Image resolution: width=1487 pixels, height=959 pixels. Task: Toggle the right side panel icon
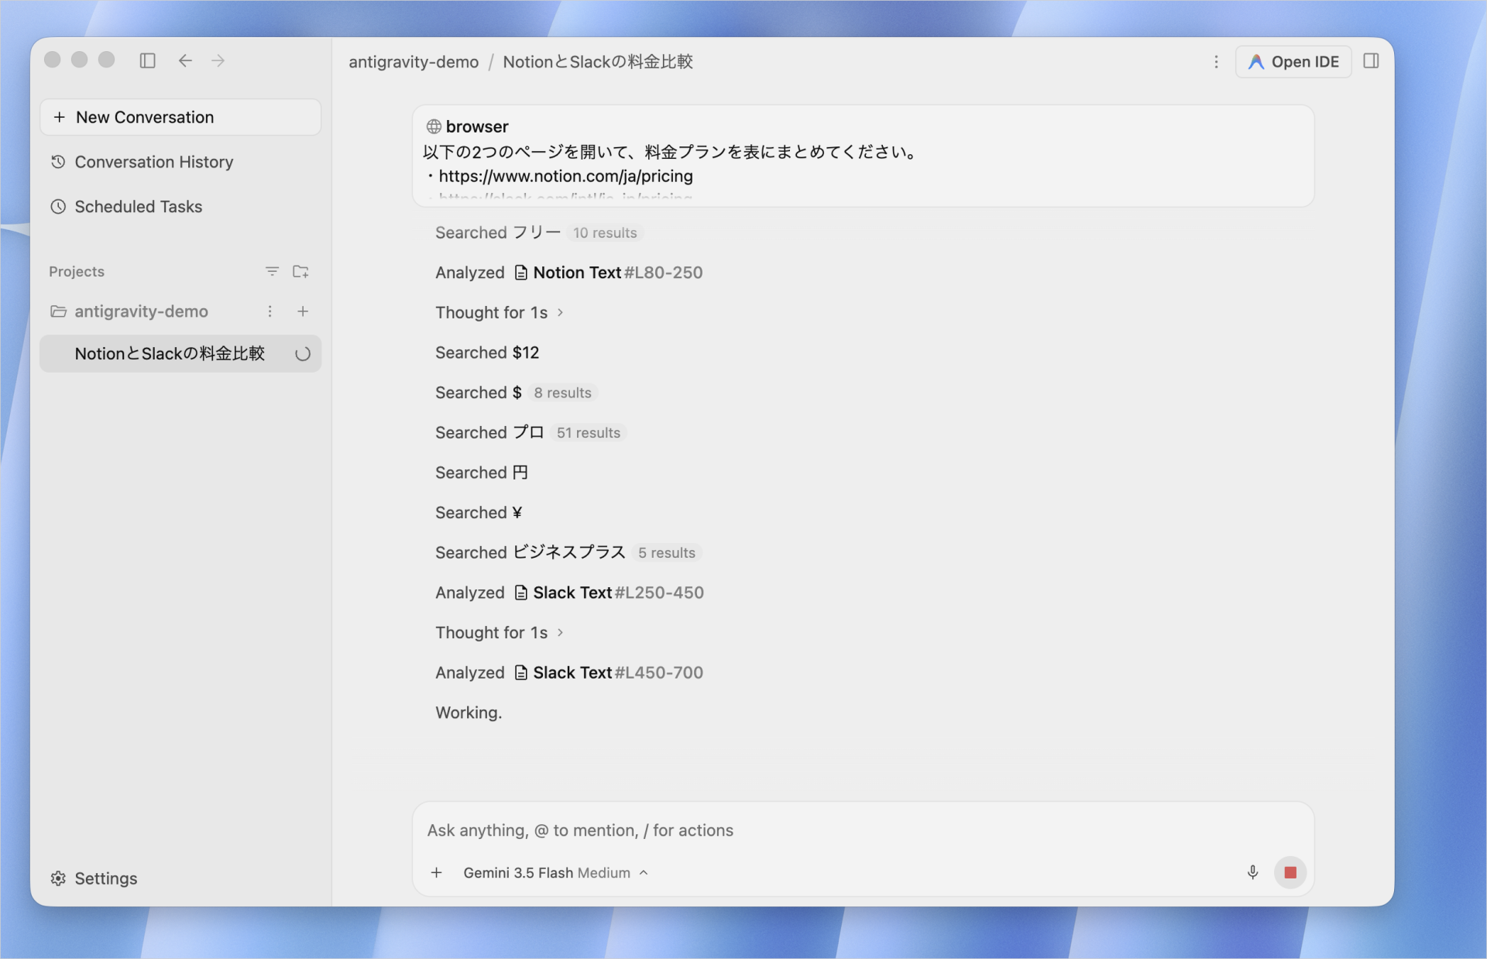tap(1371, 61)
